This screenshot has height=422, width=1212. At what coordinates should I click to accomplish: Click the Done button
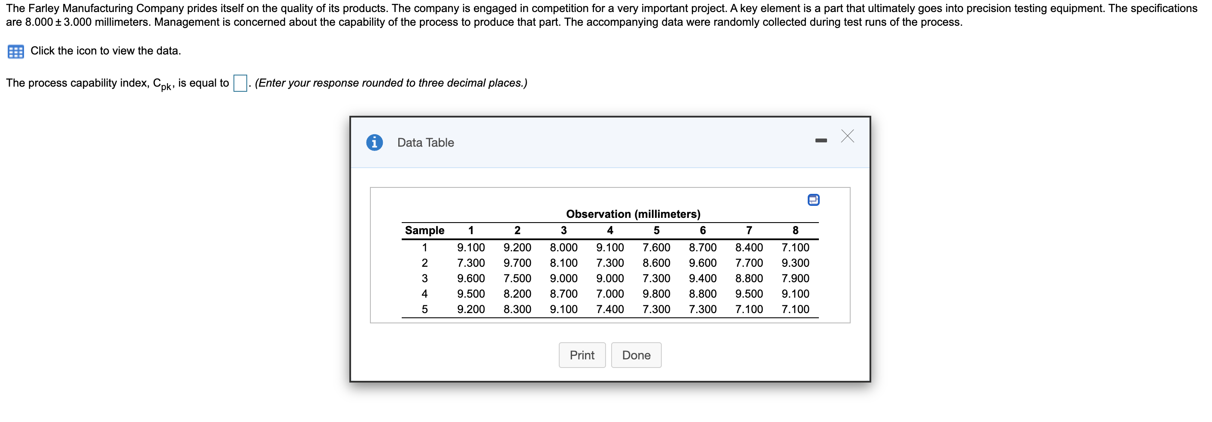click(x=636, y=355)
